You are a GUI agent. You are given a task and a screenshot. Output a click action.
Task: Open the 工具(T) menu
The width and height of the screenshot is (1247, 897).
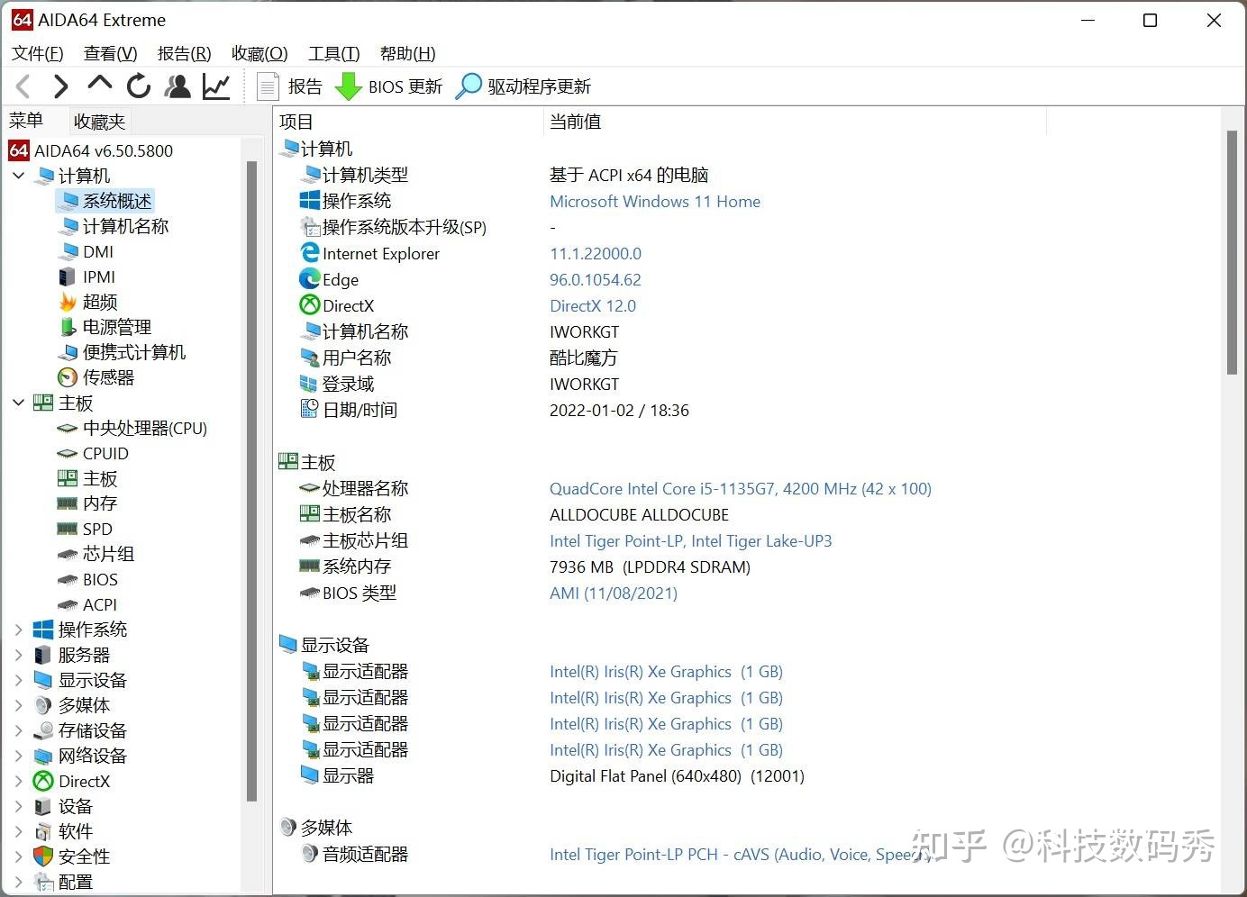point(333,53)
